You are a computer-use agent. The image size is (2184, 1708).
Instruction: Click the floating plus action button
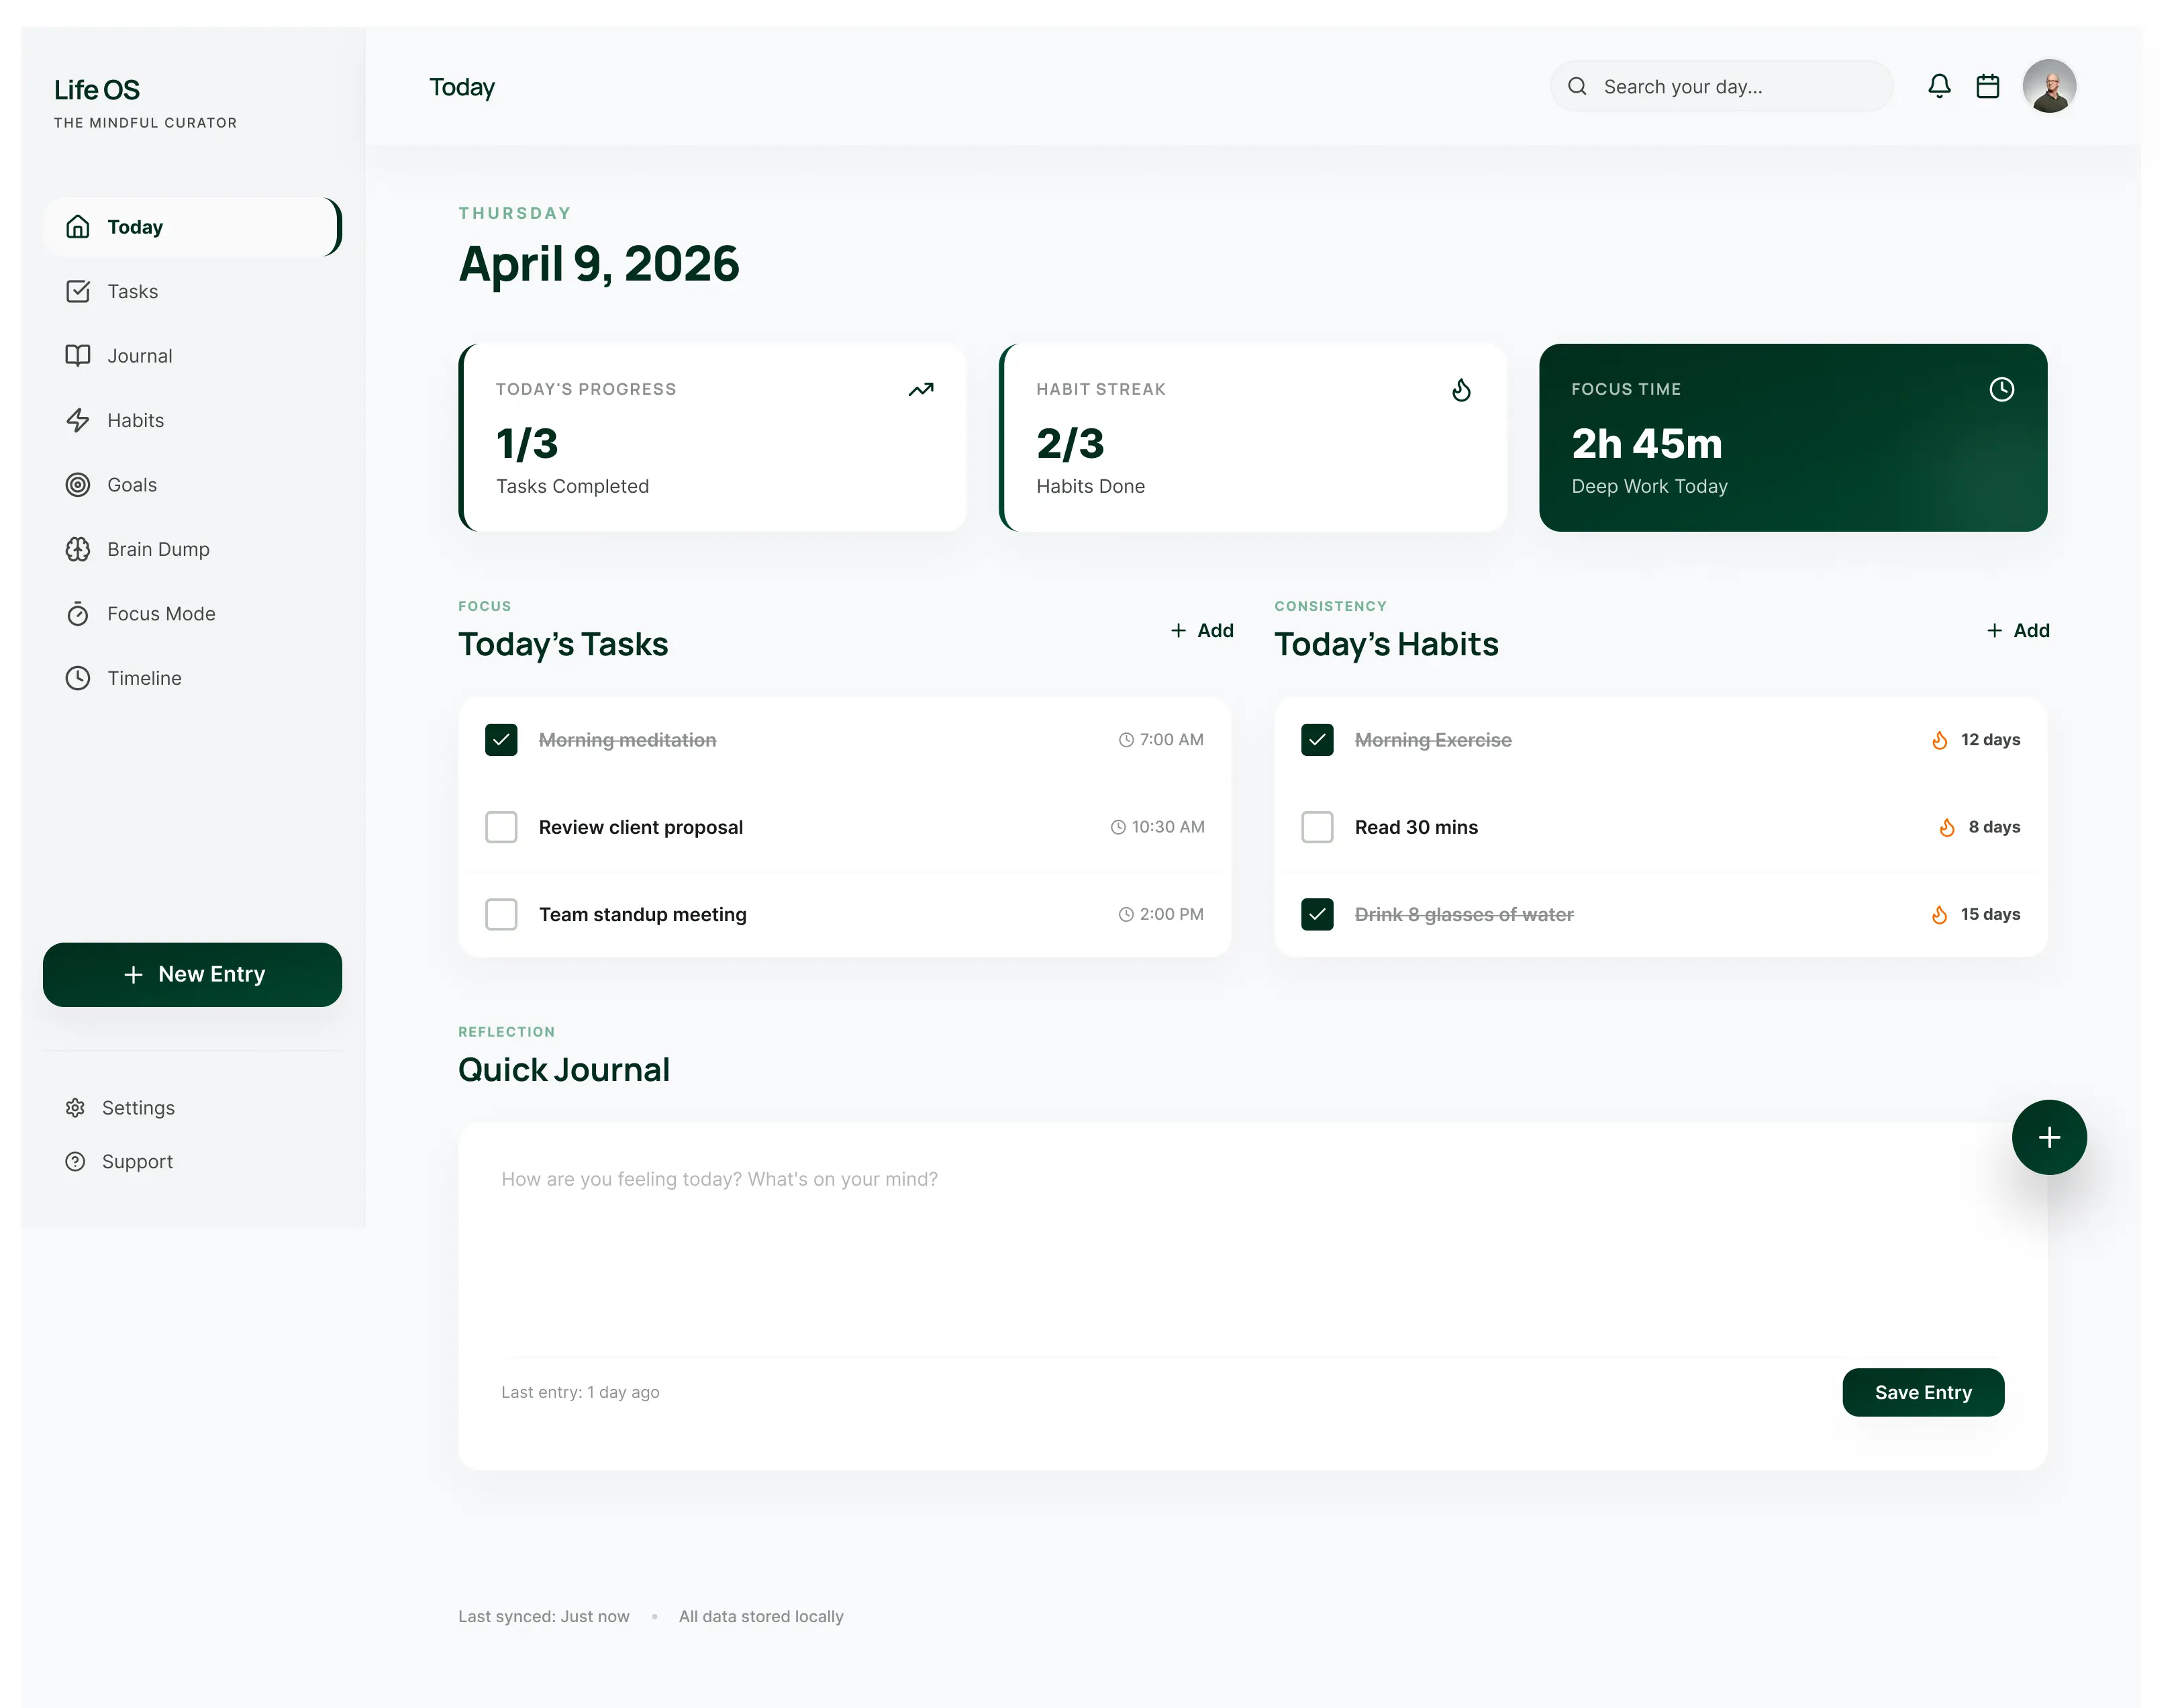2049,1138
